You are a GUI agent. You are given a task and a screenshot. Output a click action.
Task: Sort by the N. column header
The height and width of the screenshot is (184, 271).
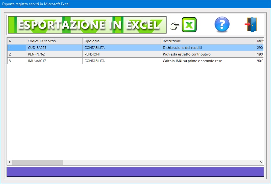17,41
